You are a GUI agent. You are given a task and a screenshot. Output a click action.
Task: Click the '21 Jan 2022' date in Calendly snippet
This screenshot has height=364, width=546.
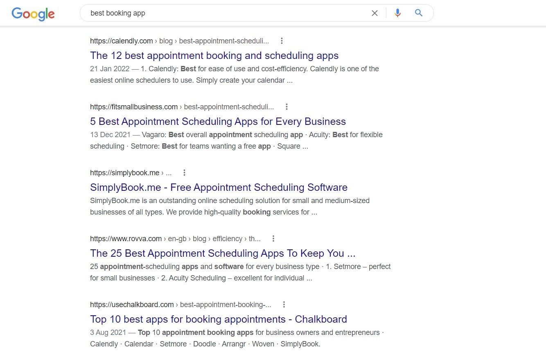(110, 69)
